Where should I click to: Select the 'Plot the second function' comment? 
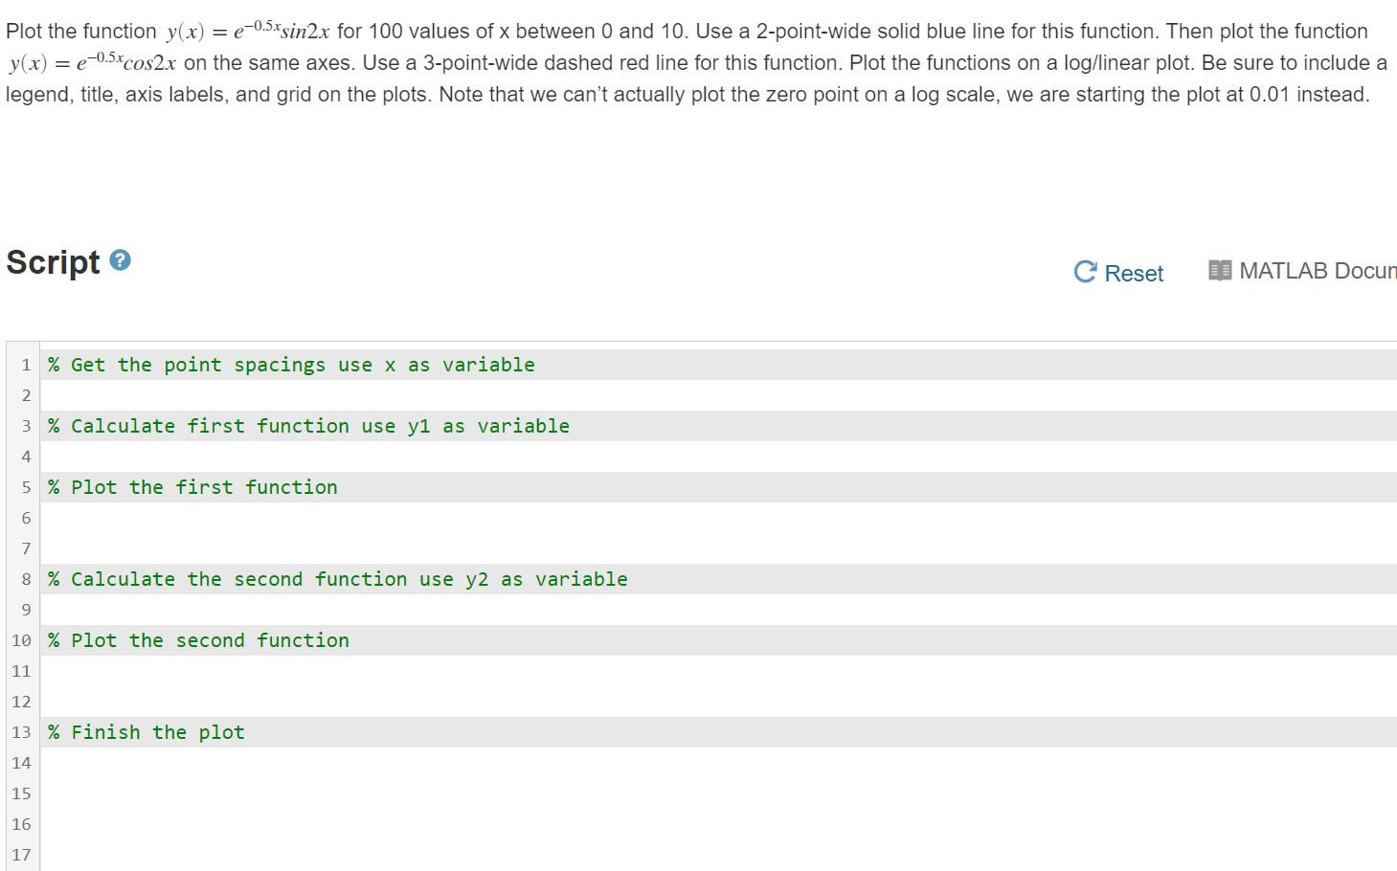(x=197, y=639)
